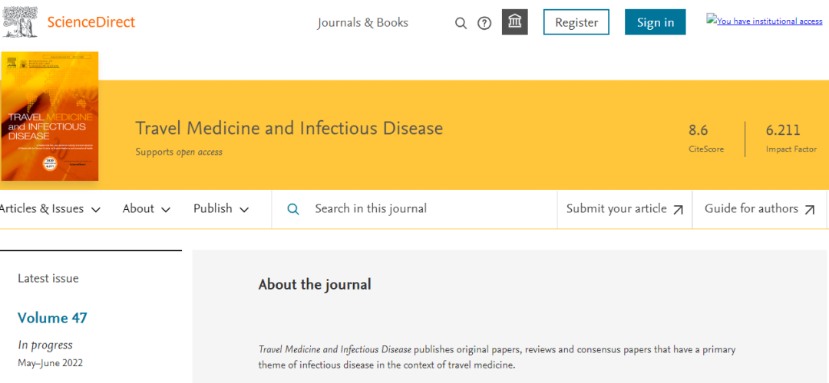Click into the Search in this journal field
This screenshot has width=829, height=383.
430,209
